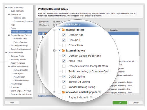This screenshot has width=147, height=110.
Task: Confirm settings with the OK button
Action: [120, 103]
